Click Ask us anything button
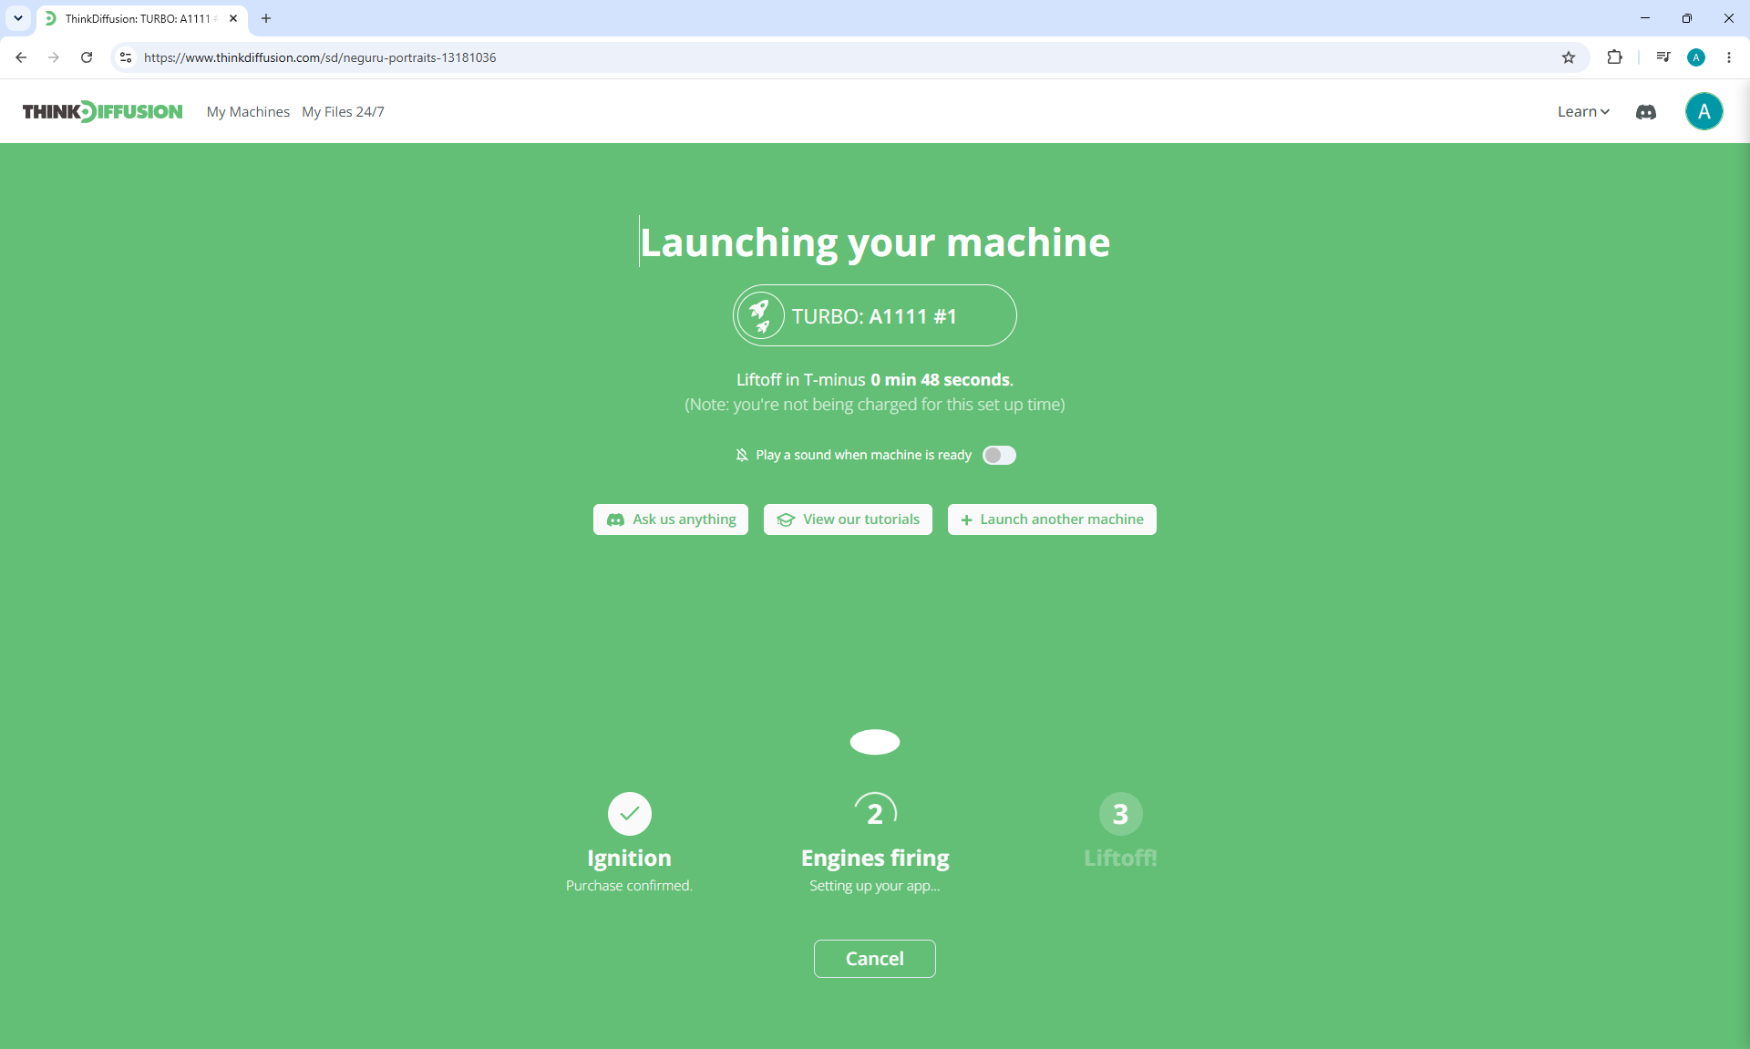Image resolution: width=1750 pixels, height=1049 pixels. (x=671, y=519)
